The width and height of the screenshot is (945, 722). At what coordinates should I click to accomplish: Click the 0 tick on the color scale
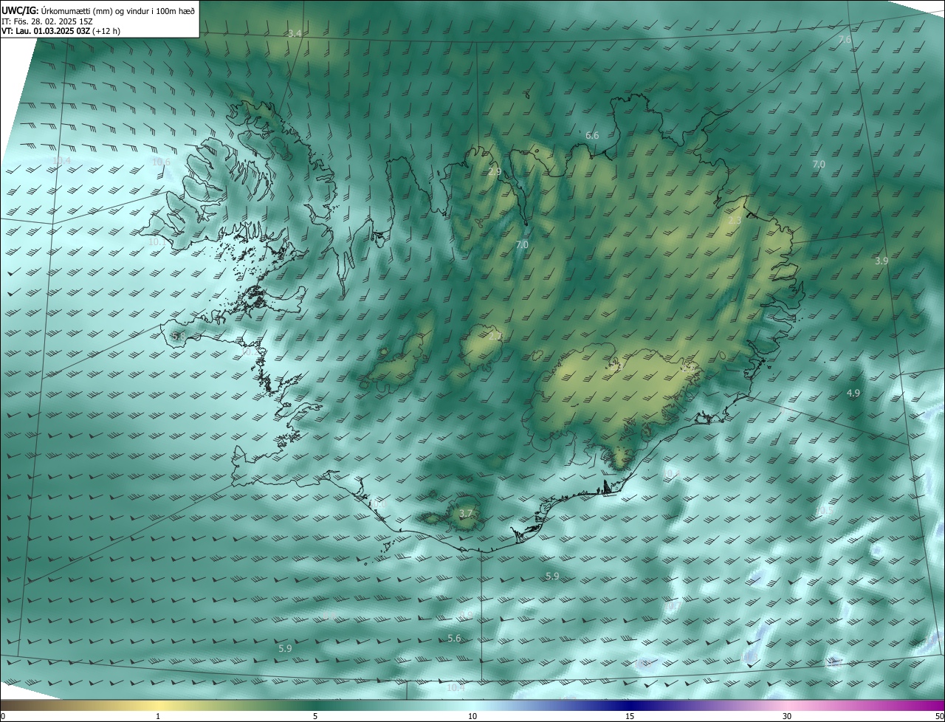(3, 717)
